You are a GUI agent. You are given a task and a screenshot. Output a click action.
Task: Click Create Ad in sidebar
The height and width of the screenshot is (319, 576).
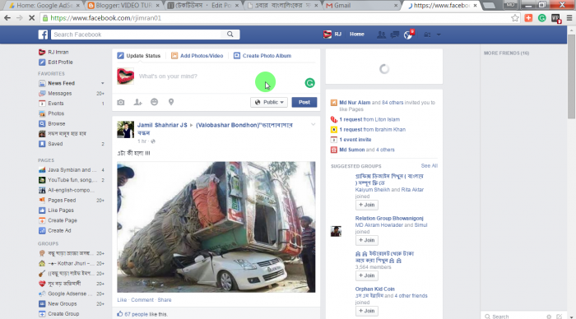59,231
